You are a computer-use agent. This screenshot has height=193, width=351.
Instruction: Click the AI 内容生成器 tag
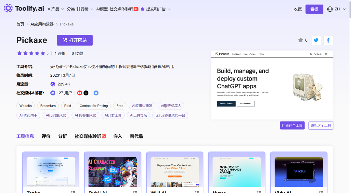(x=85, y=115)
